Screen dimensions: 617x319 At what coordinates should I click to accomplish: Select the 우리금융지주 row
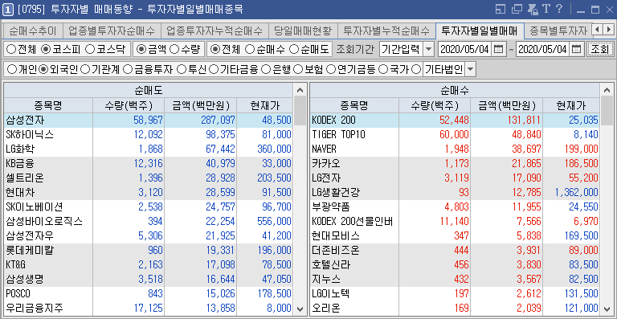(149, 308)
